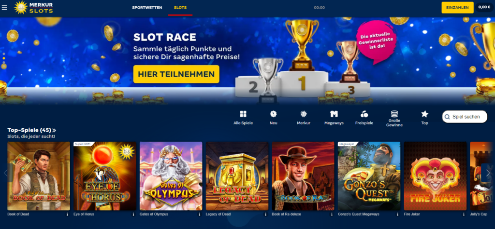Choose the Megaways category icon

pos(334,114)
